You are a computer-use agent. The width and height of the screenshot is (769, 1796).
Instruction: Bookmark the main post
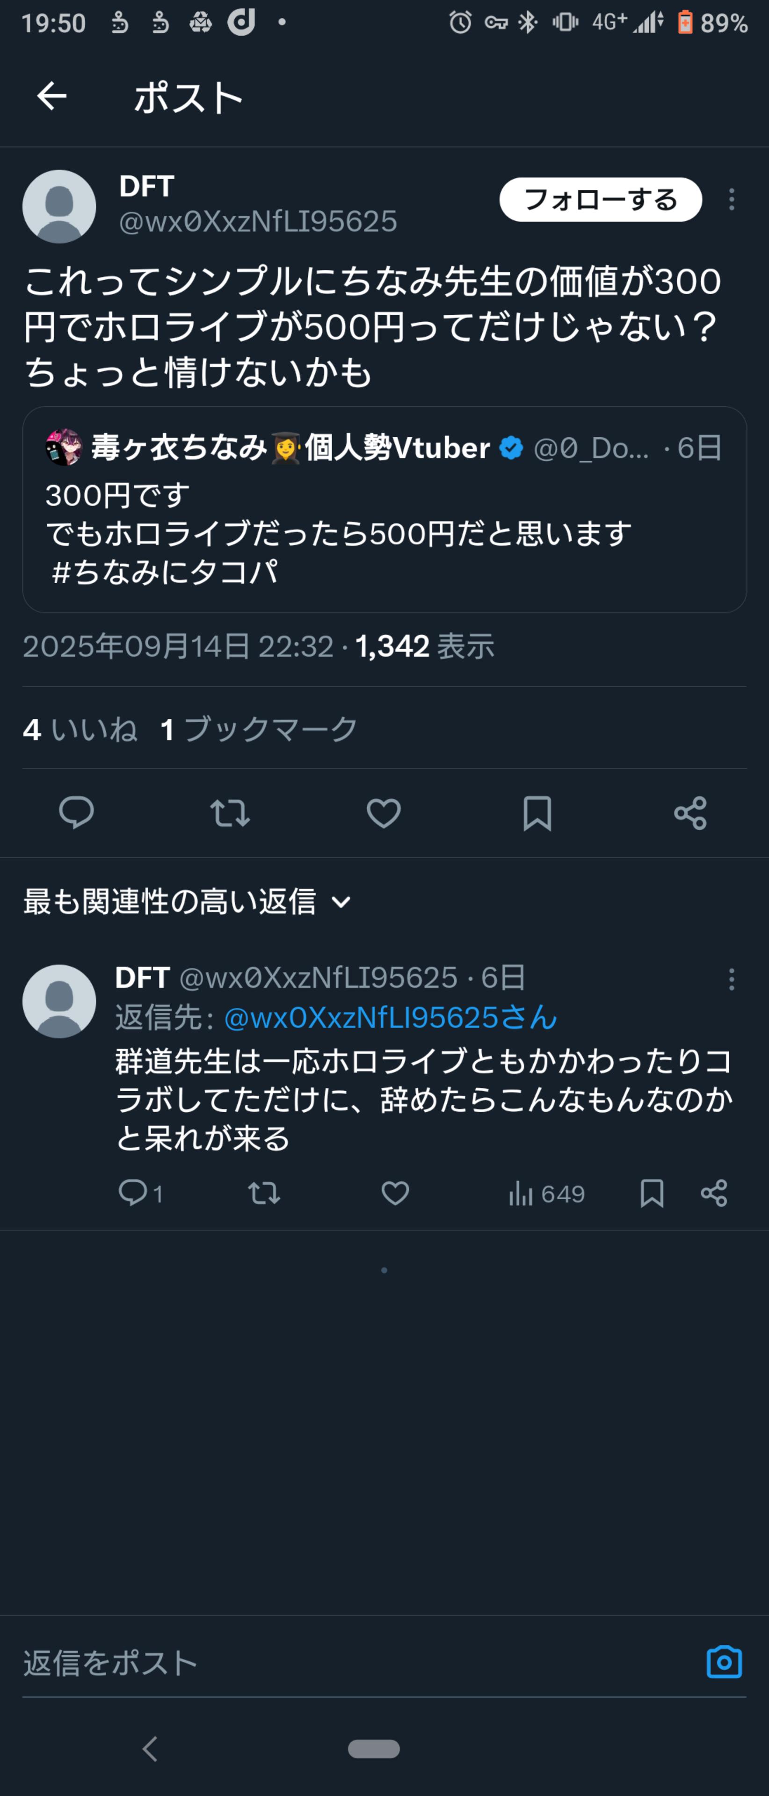coord(537,812)
